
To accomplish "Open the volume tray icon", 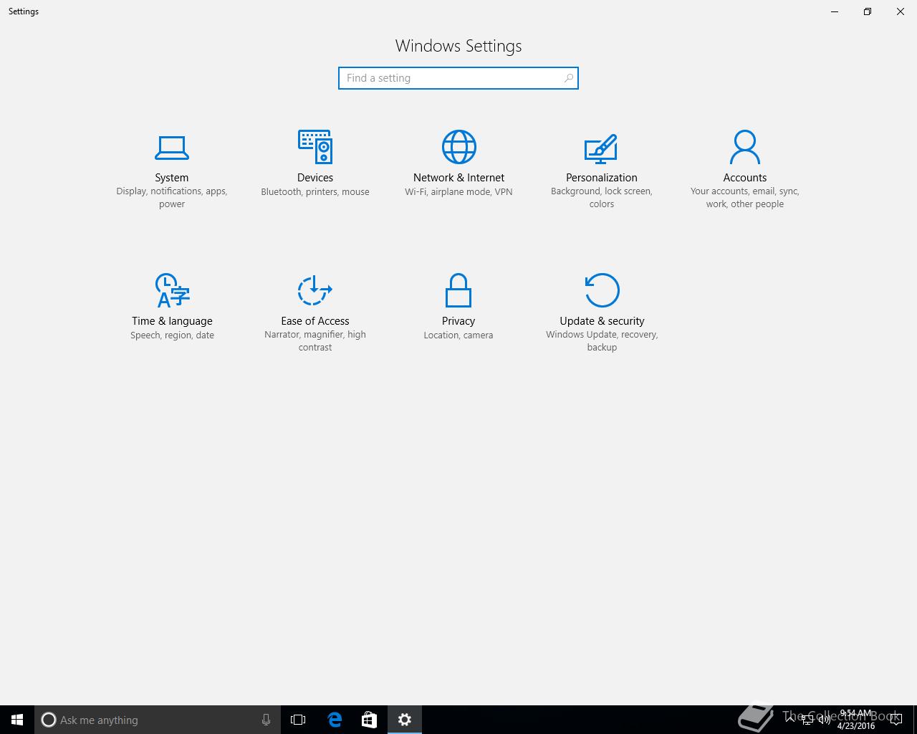I will click(825, 720).
